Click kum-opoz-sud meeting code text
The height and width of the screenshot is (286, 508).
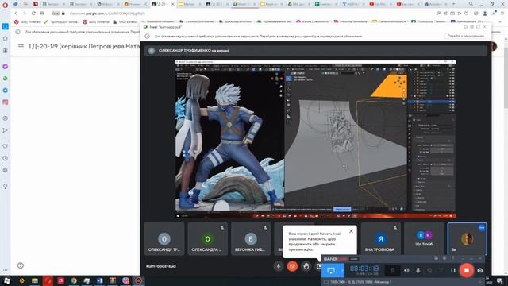pyautogui.click(x=161, y=266)
